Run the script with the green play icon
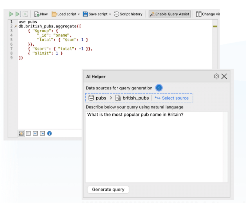 [11, 14]
